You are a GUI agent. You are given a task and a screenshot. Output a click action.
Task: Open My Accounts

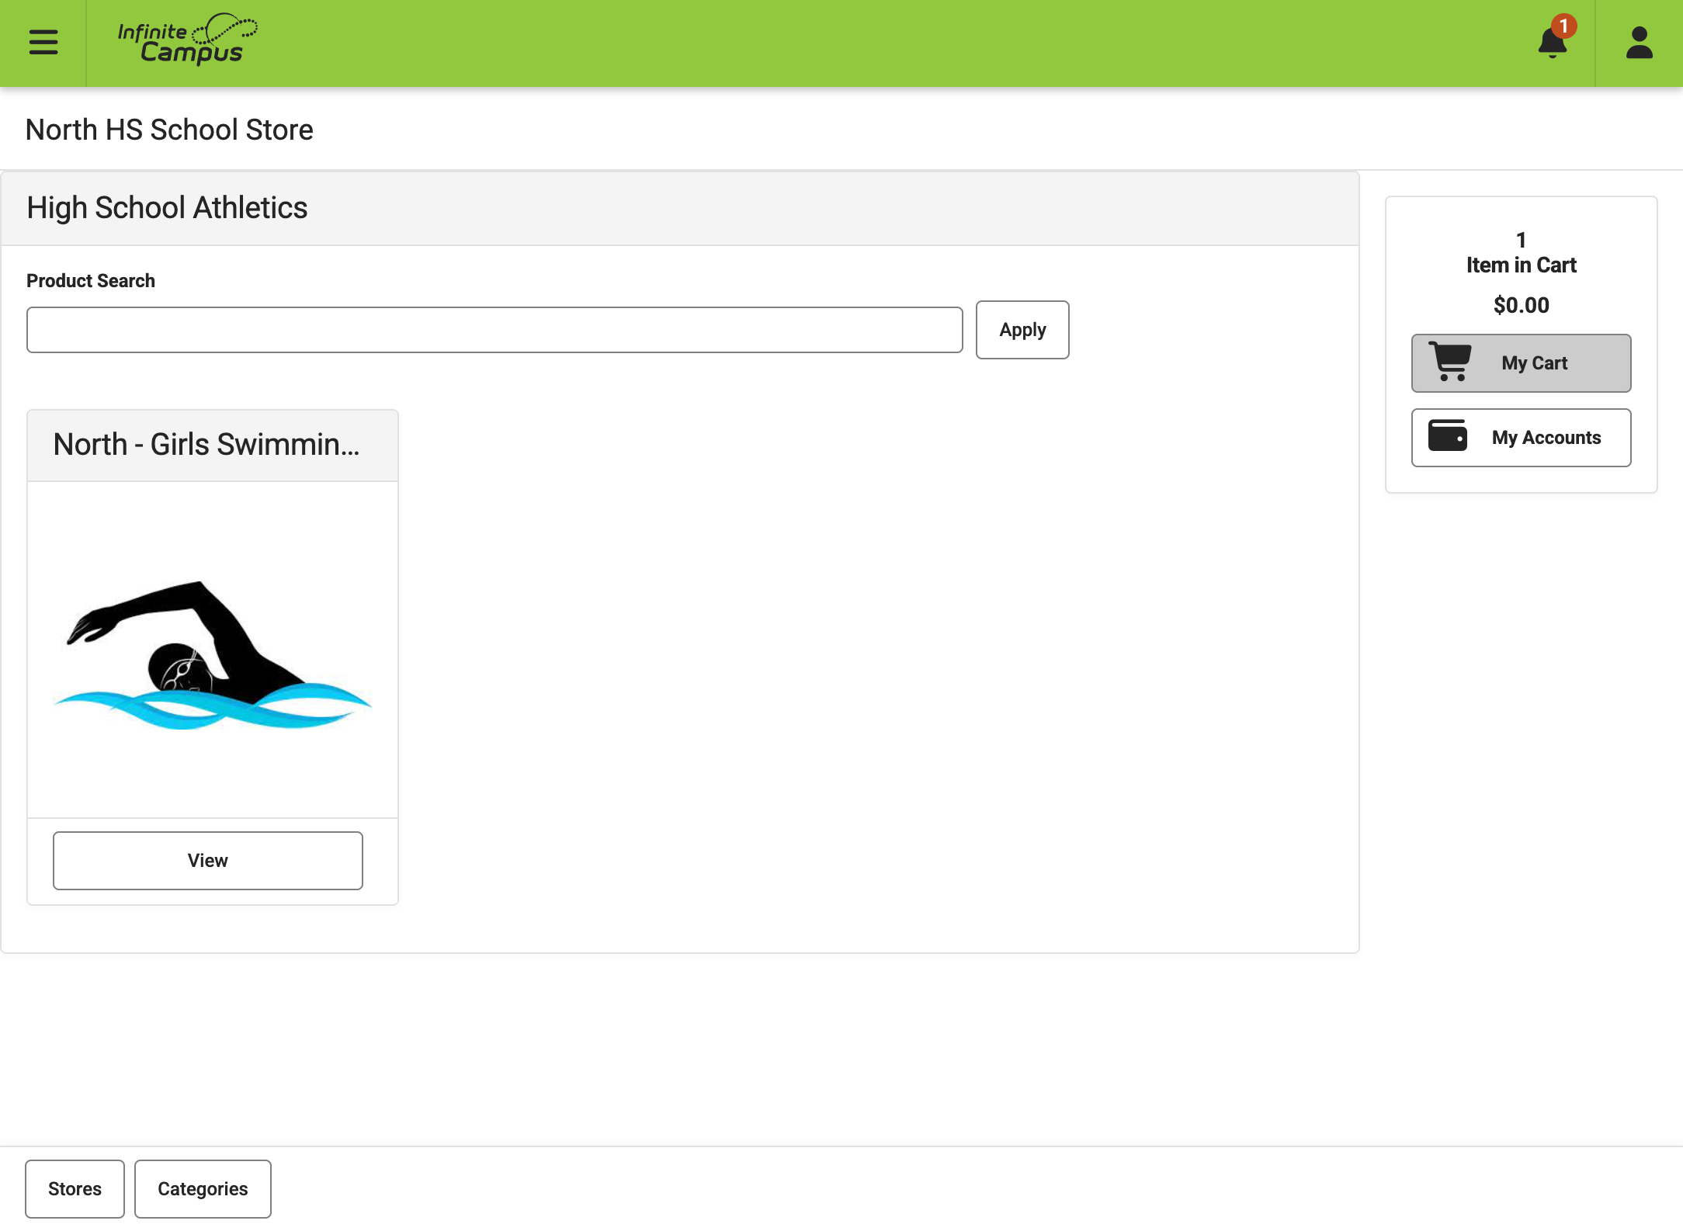coord(1521,438)
